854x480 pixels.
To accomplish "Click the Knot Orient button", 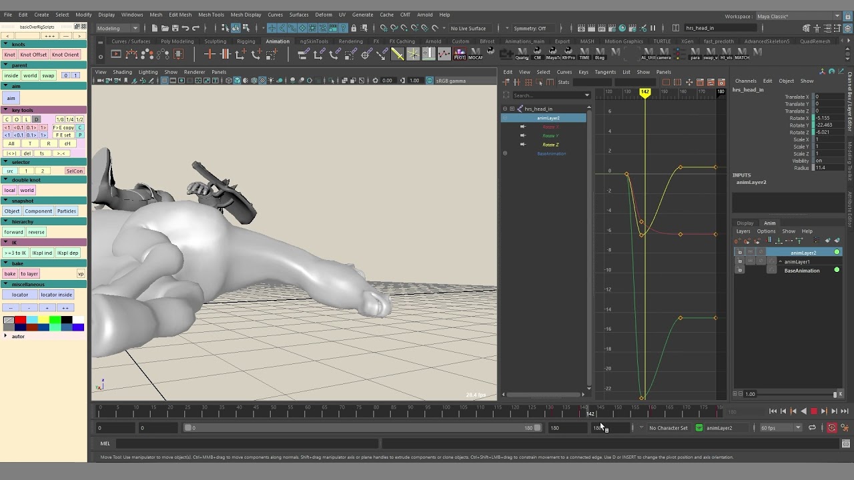I will tap(65, 55).
